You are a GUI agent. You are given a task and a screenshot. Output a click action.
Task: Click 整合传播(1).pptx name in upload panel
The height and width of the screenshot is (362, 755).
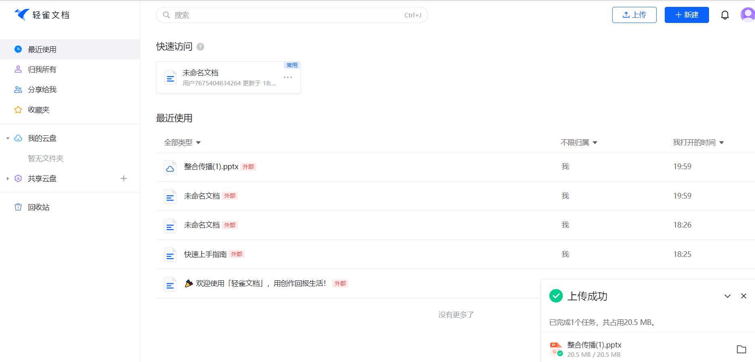594,345
